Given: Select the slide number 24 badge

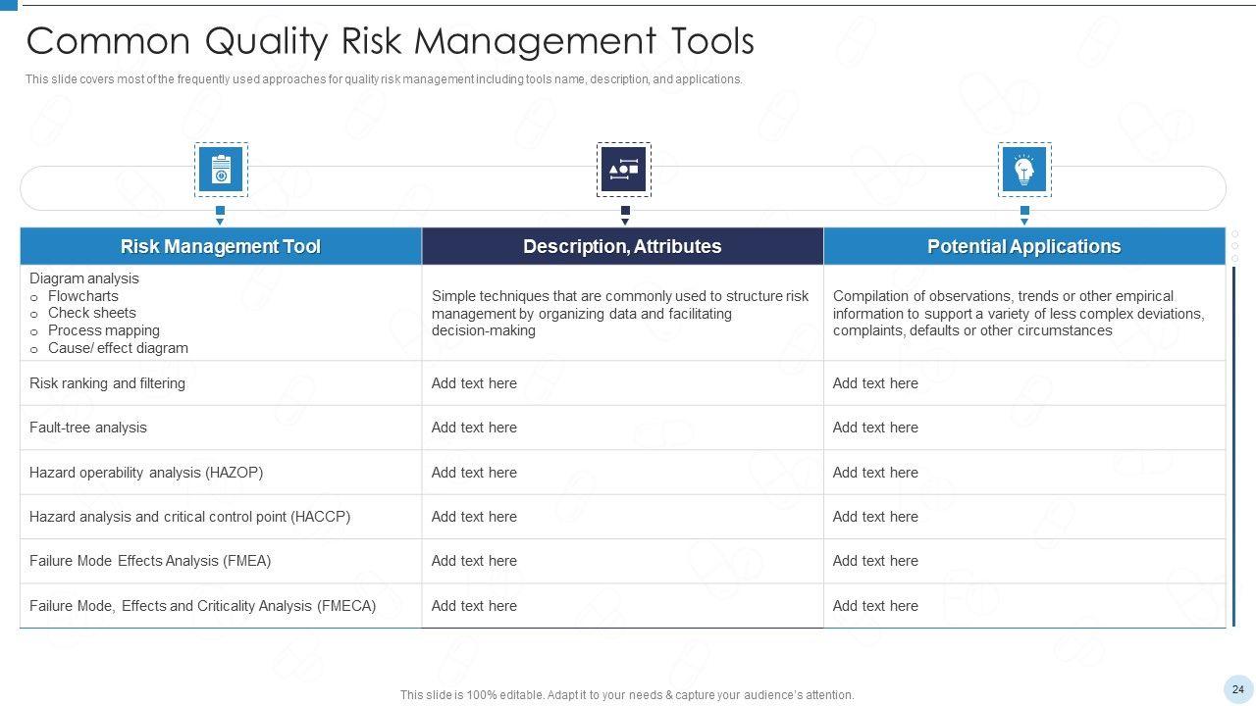Looking at the screenshot, I should (x=1237, y=689).
